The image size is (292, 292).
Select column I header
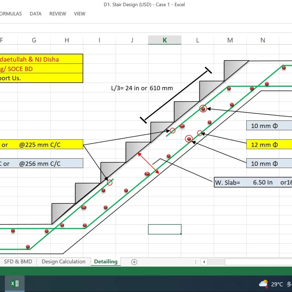click(100, 40)
